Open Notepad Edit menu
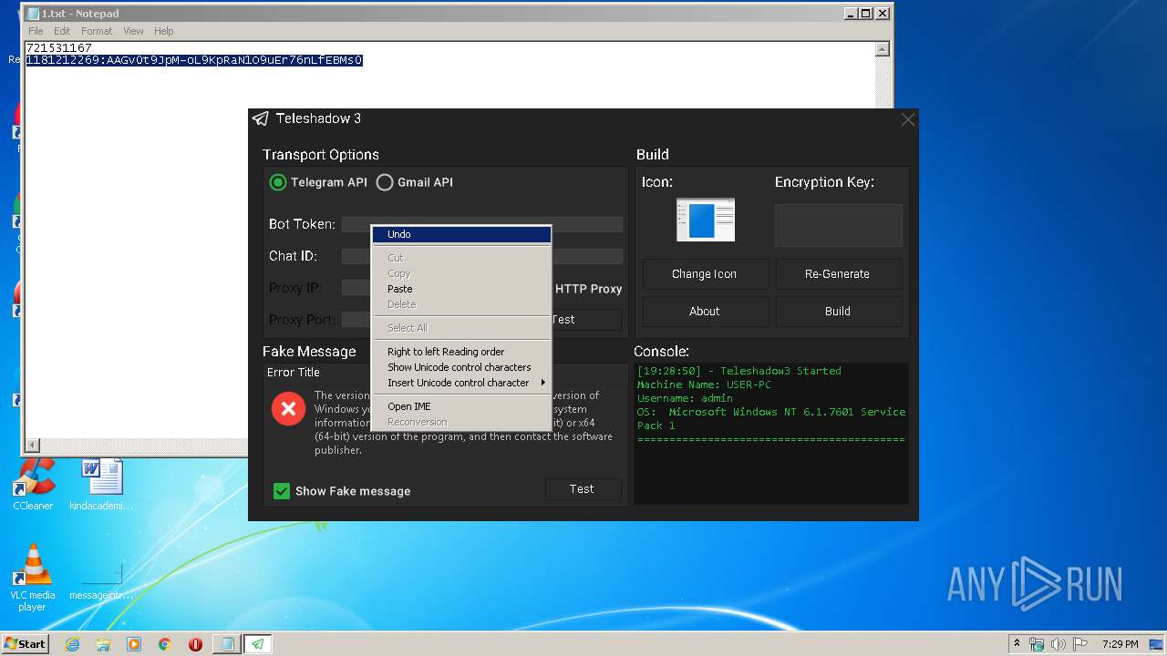Viewport: 1167px width, 656px height. click(62, 31)
